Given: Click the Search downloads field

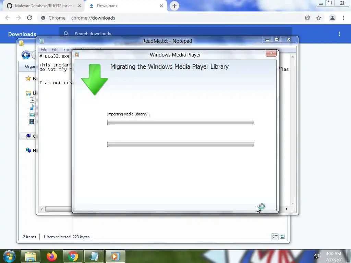Looking at the screenshot, I should click(176, 34).
